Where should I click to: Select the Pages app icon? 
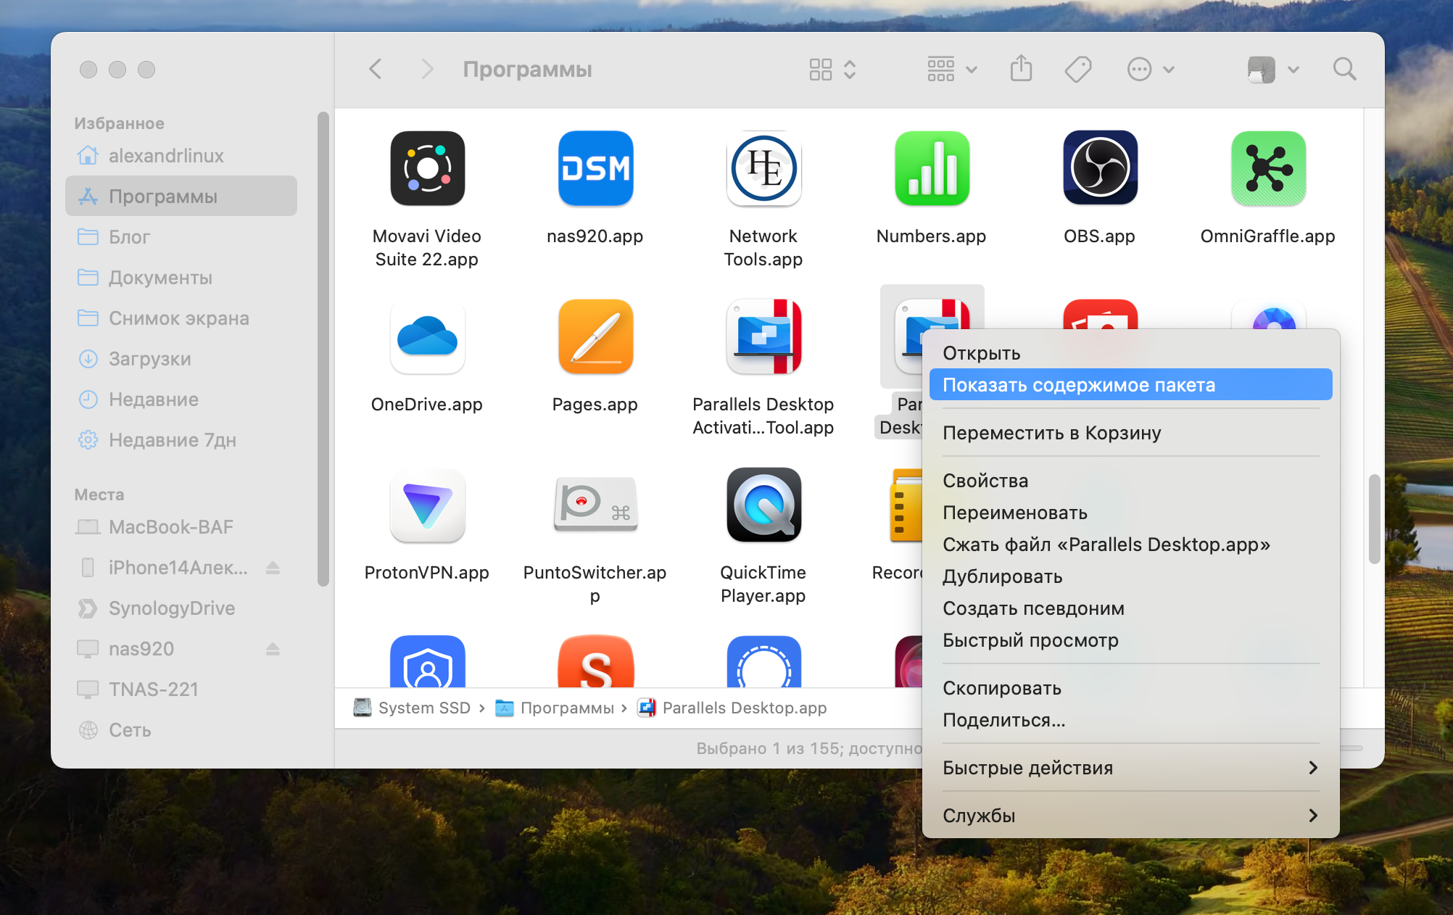[x=595, y=339]
